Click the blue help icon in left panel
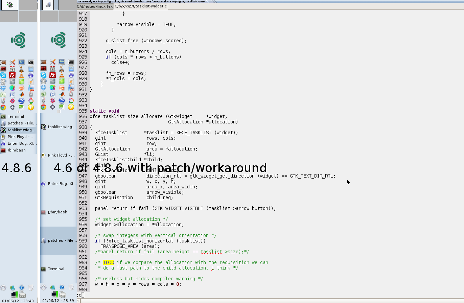This screenshot has width=464, height=303. coord(22,288)
